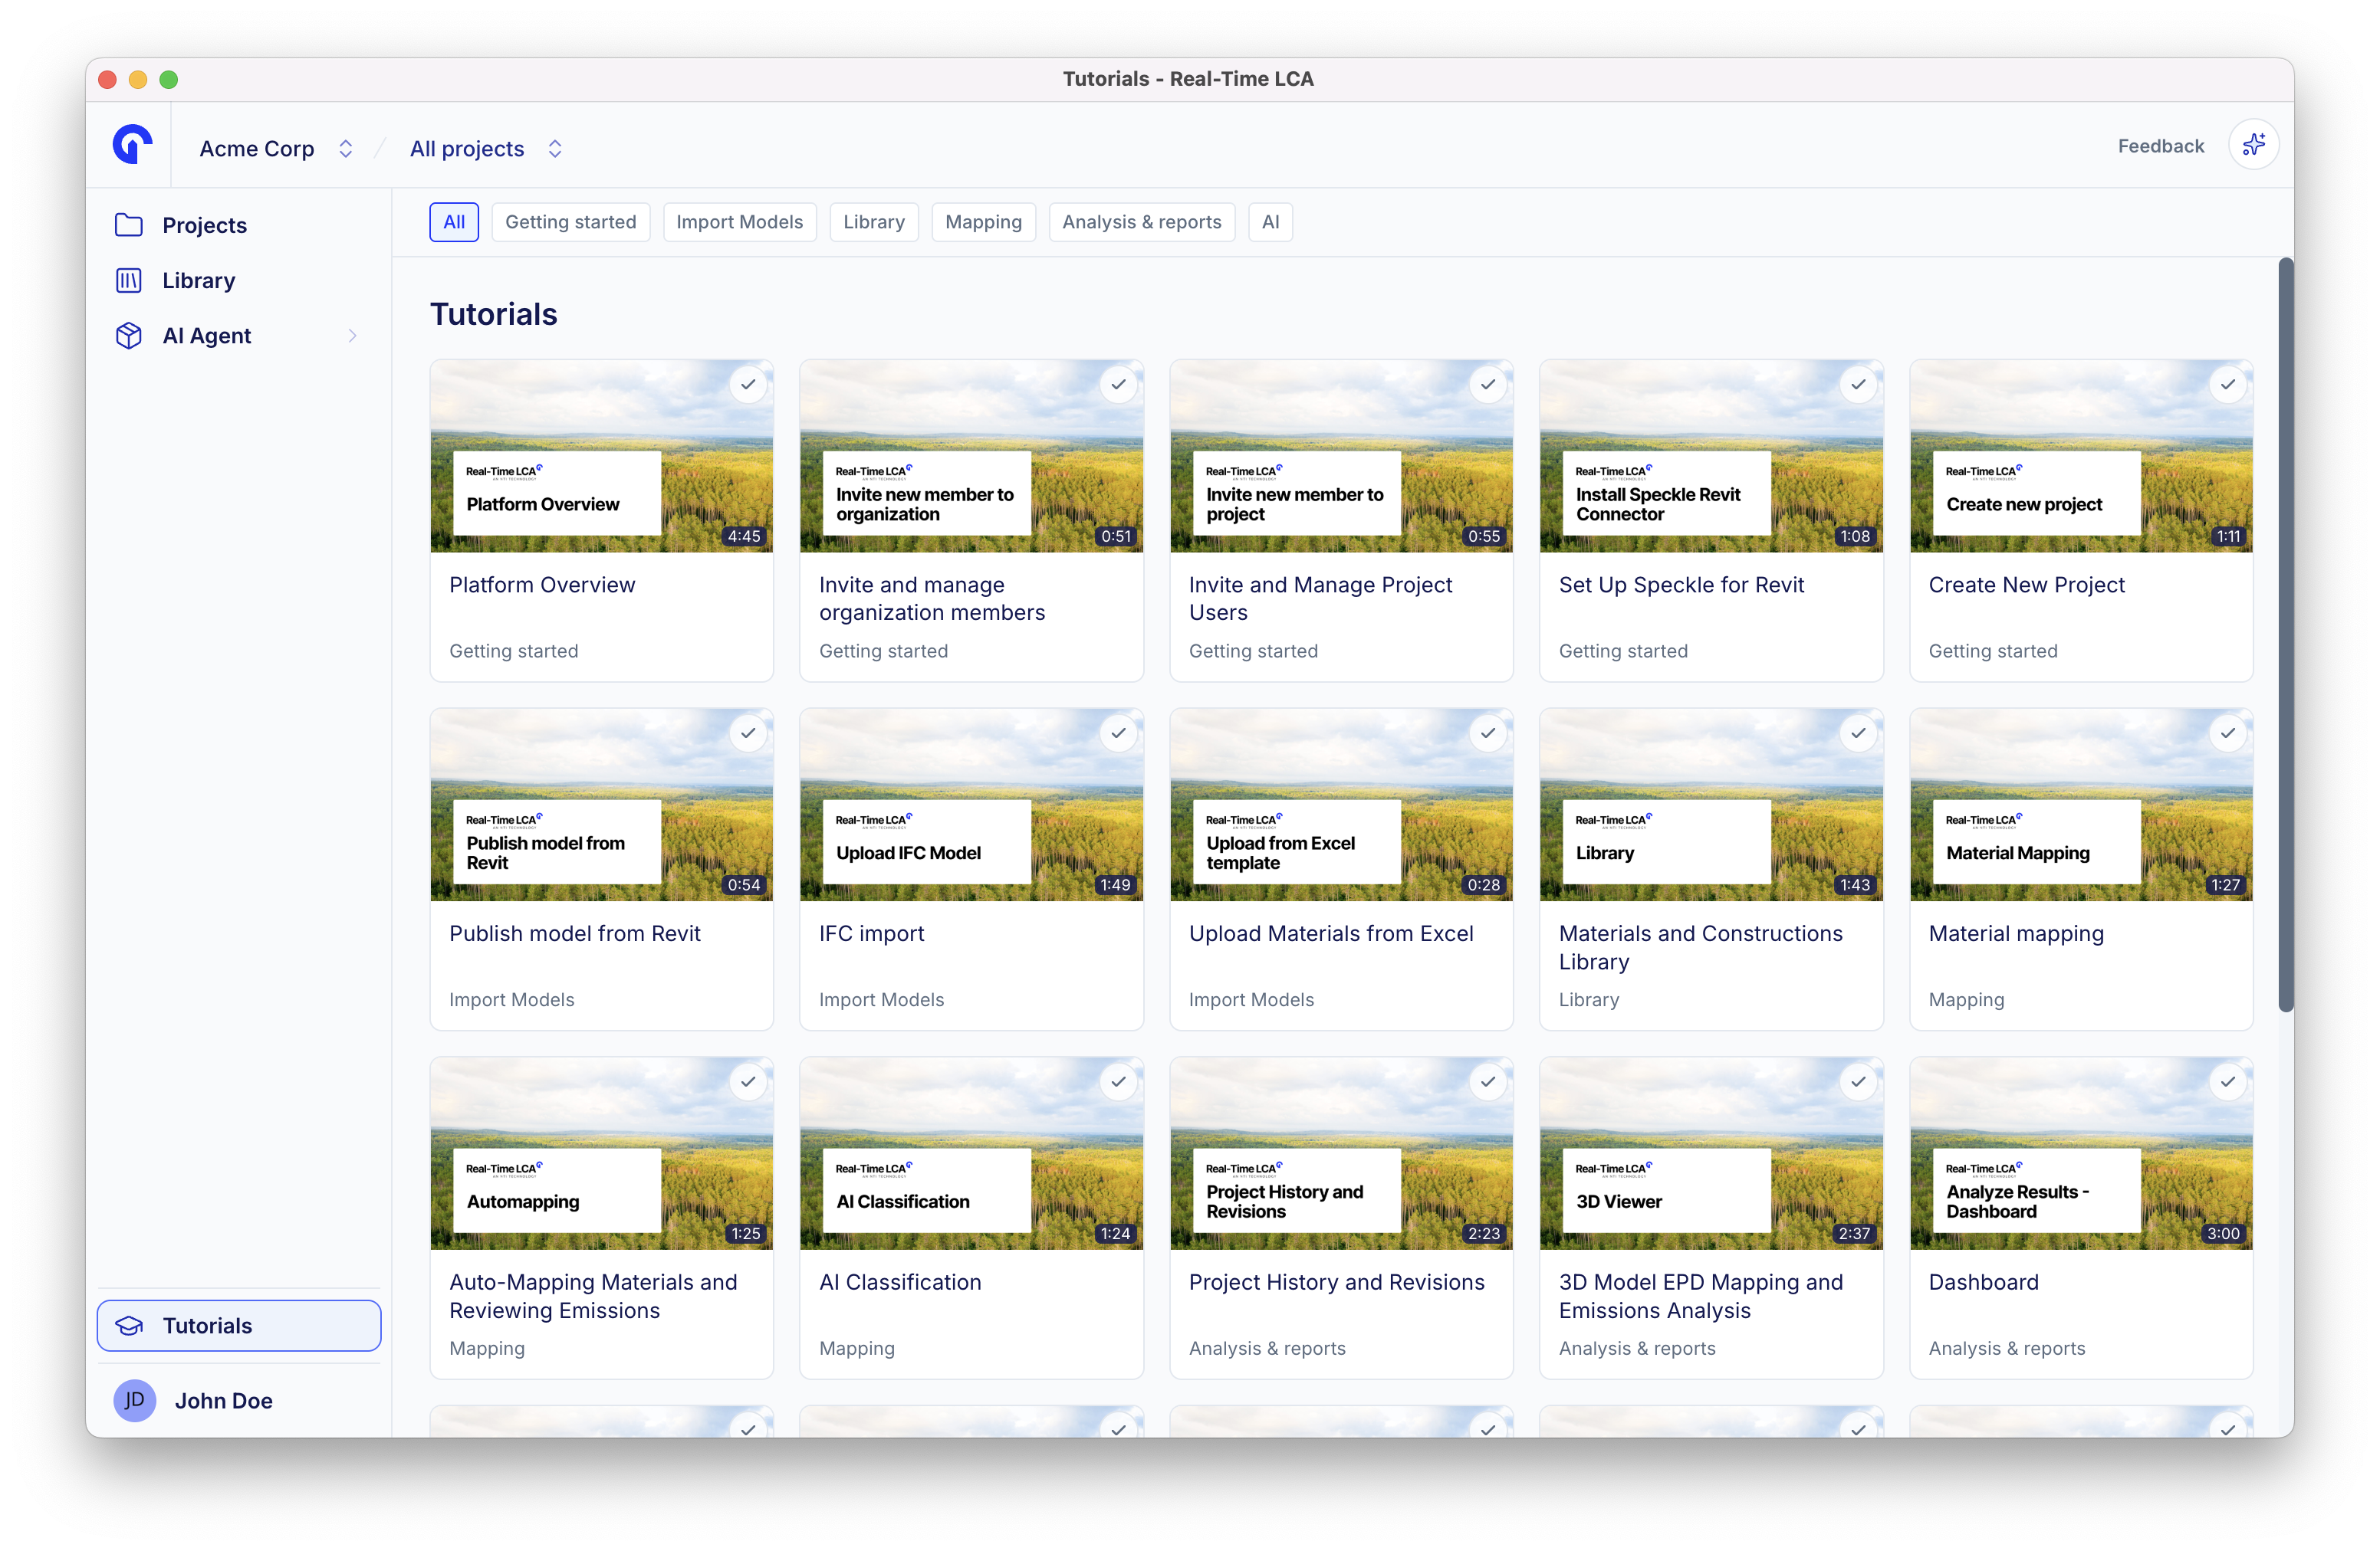2380x1551 pixels.
Task: Toggle checkmark on IFC import card
Action: click(x=1118, y=733)
